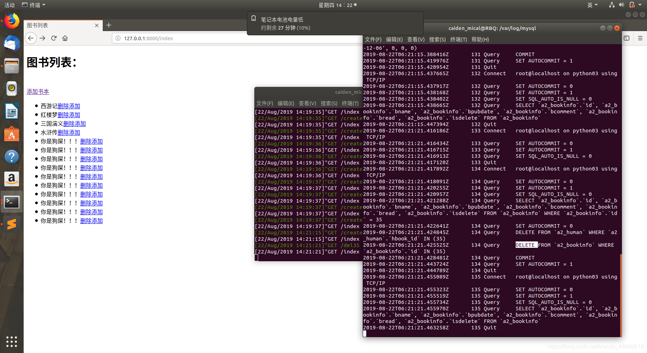
Task: Open Ubuntu Software from the dock
Action: 12,134
